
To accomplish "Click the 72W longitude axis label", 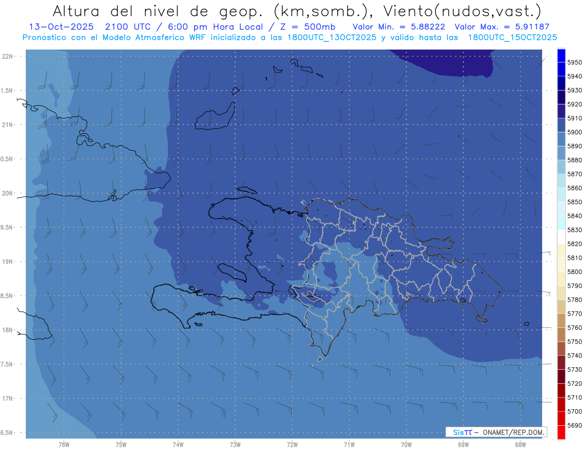I will coord(292,444).
